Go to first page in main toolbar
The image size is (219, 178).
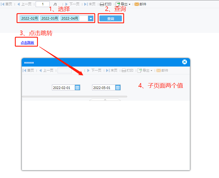[6, 4]
